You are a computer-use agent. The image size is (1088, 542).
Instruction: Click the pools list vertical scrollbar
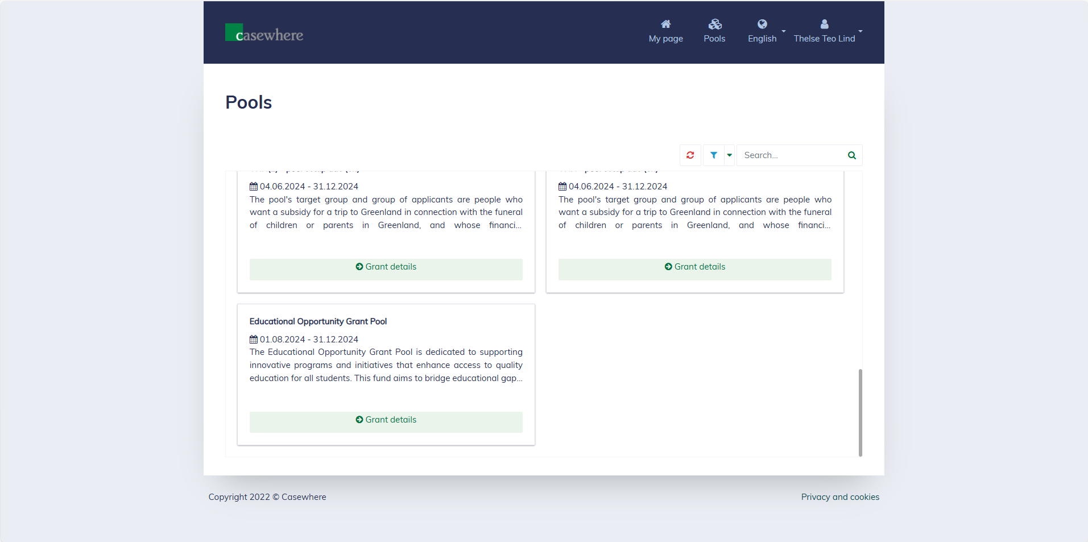pyautogui.click(x=860, y=412)
